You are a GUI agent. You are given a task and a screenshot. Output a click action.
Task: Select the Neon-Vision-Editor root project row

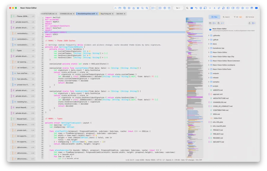[x=232, y=30]
